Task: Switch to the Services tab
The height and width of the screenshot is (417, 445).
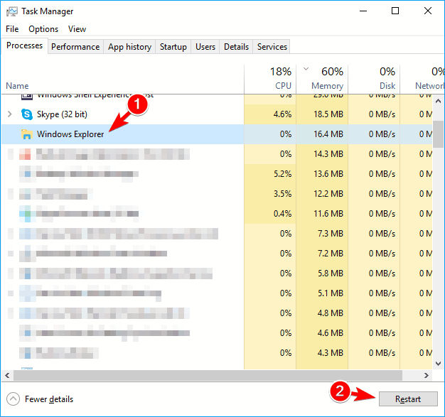Action: 272,47
